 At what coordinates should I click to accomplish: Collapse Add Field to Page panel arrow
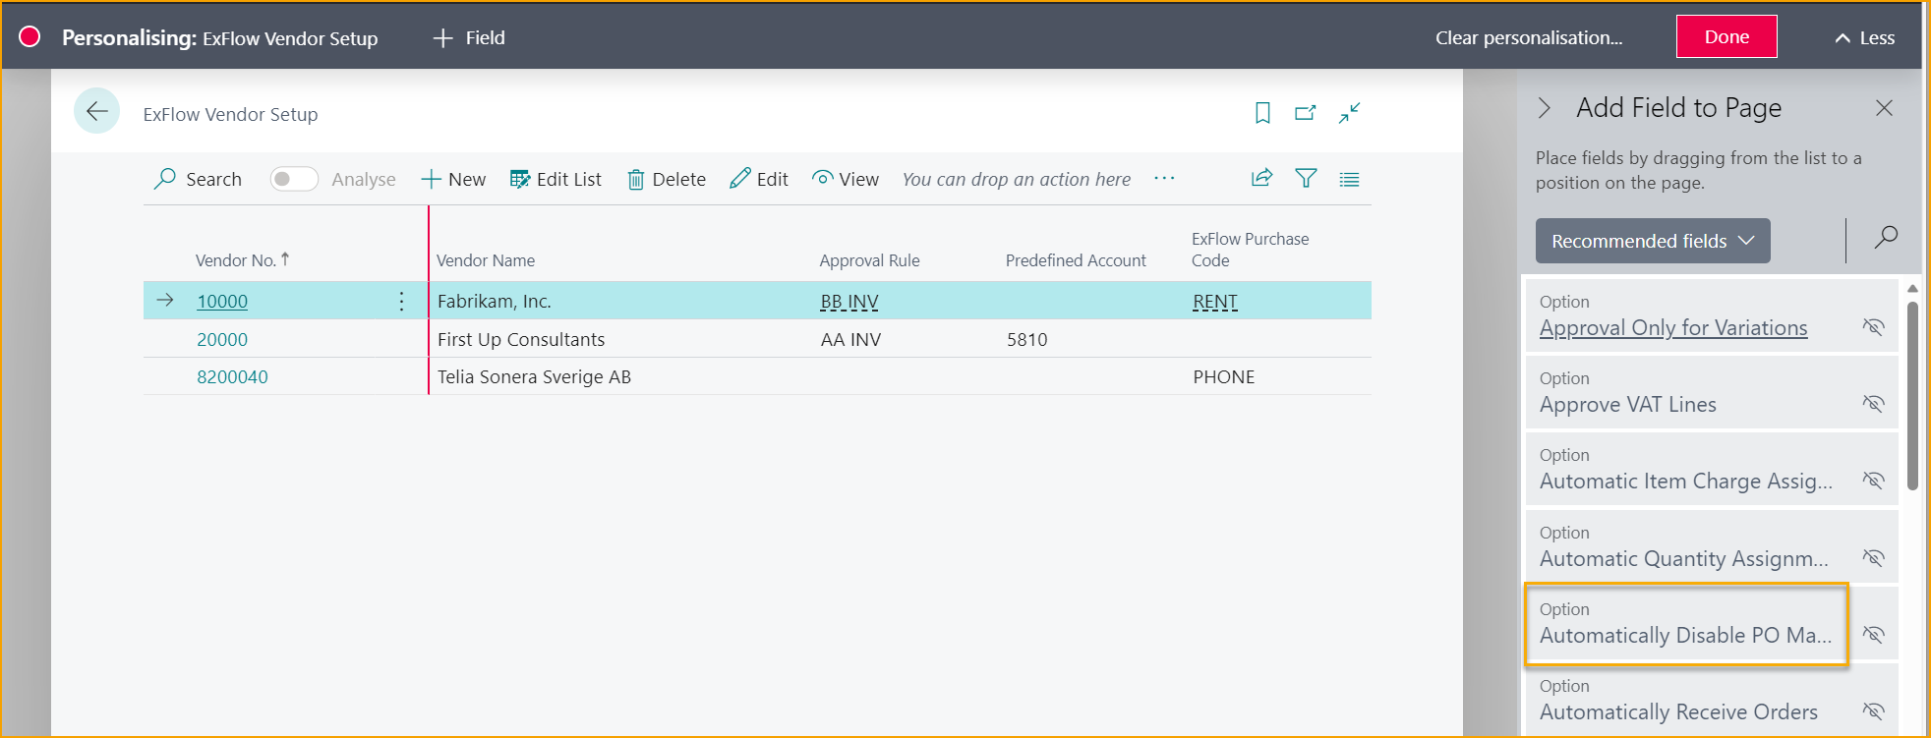pyautogui.click(x=1545, y=108)
